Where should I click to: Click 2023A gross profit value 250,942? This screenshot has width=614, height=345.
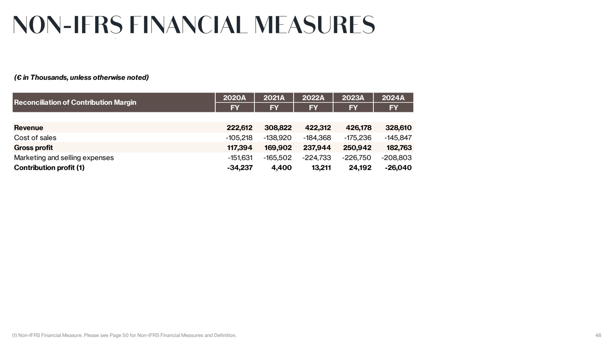(x=357, y=148)
